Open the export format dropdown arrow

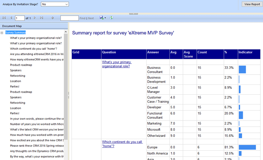pos(105,18)
